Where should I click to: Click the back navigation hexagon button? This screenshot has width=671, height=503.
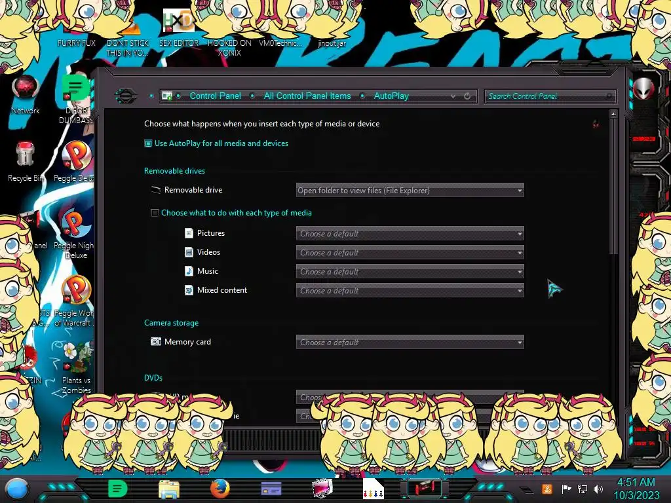[x=126, y=96]
